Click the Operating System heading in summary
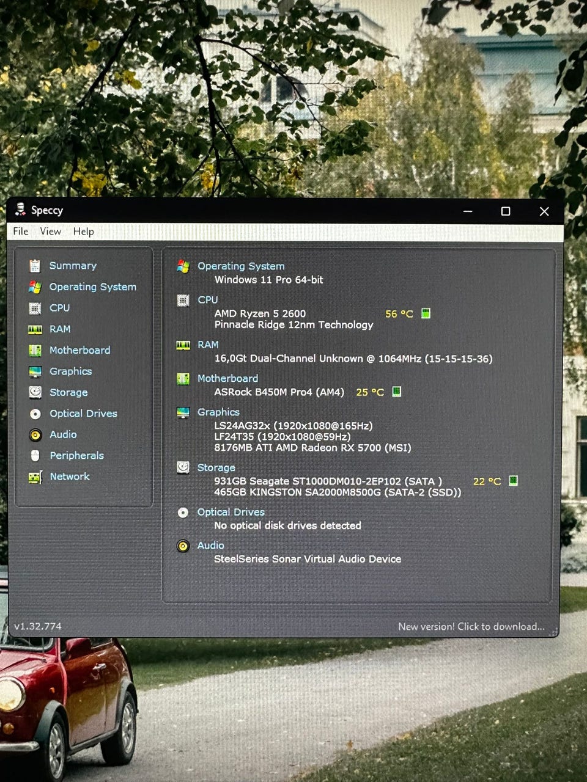 tap(241, 266)
